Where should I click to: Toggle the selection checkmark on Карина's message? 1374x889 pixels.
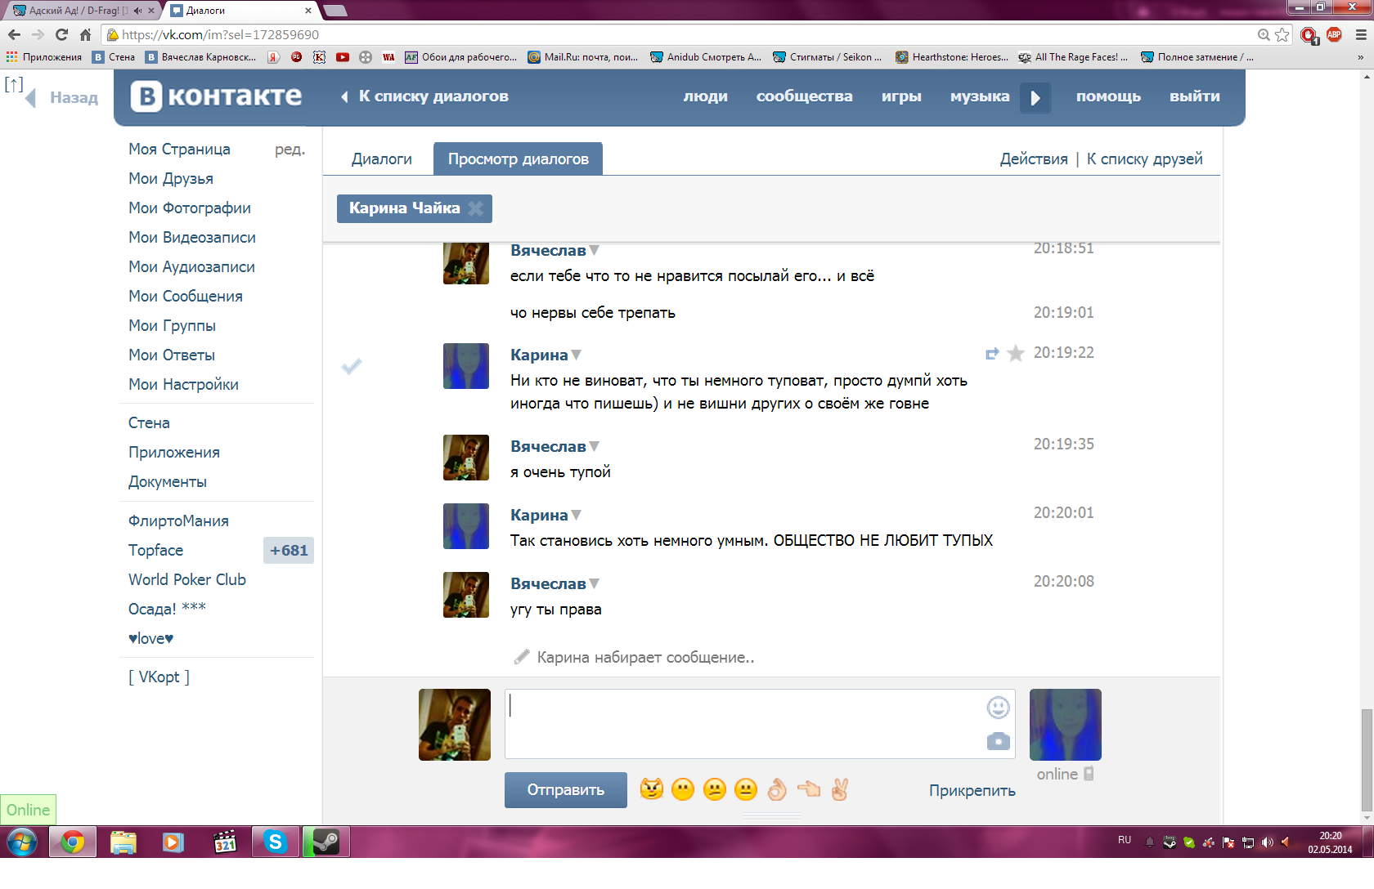(x=352, y=366)
